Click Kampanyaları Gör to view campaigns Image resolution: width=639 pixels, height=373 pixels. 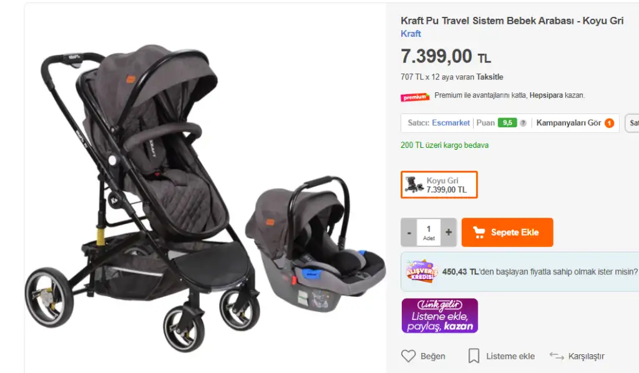[568, 123]
